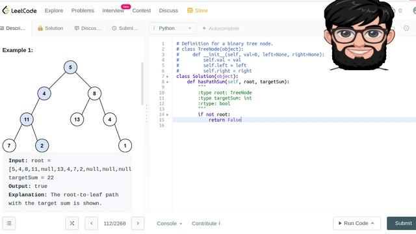The width and height of the screenshot is (416, 234).
Task: Click the 'Output: true' text
Action: point(28,187)
